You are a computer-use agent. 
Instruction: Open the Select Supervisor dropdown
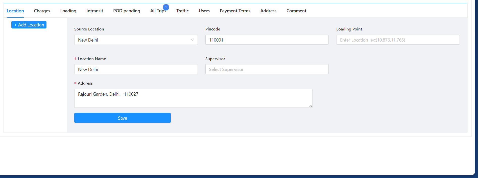267,69
